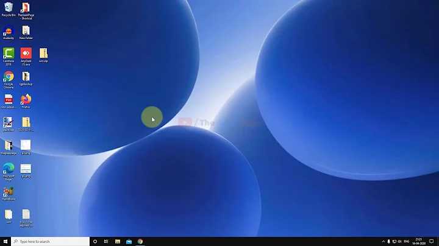The width and height of the screenshot is (439, 246).
Task: Open the Windows Start menu
Action: click(x=5, y=242)
